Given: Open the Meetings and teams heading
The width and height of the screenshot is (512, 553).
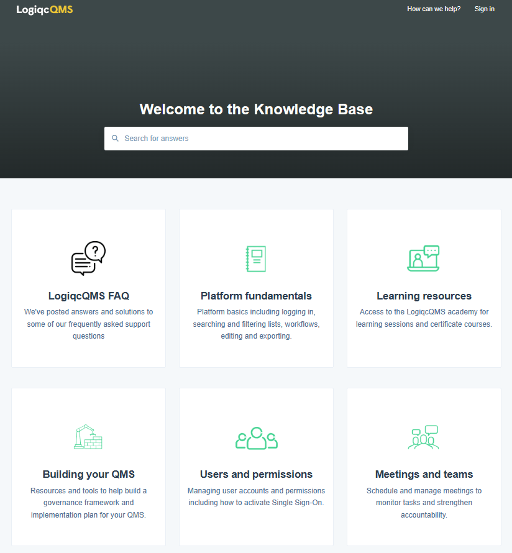Looking at the screenshot, I should click(424, 474).
